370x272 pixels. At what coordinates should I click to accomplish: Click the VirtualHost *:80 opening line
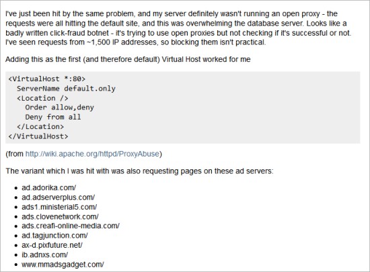point(46,79)
